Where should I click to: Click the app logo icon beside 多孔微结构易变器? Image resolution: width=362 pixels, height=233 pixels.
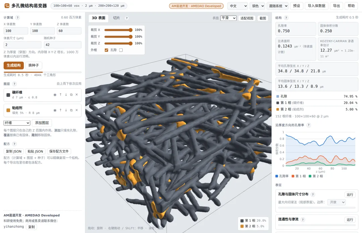tap(7, 6)
